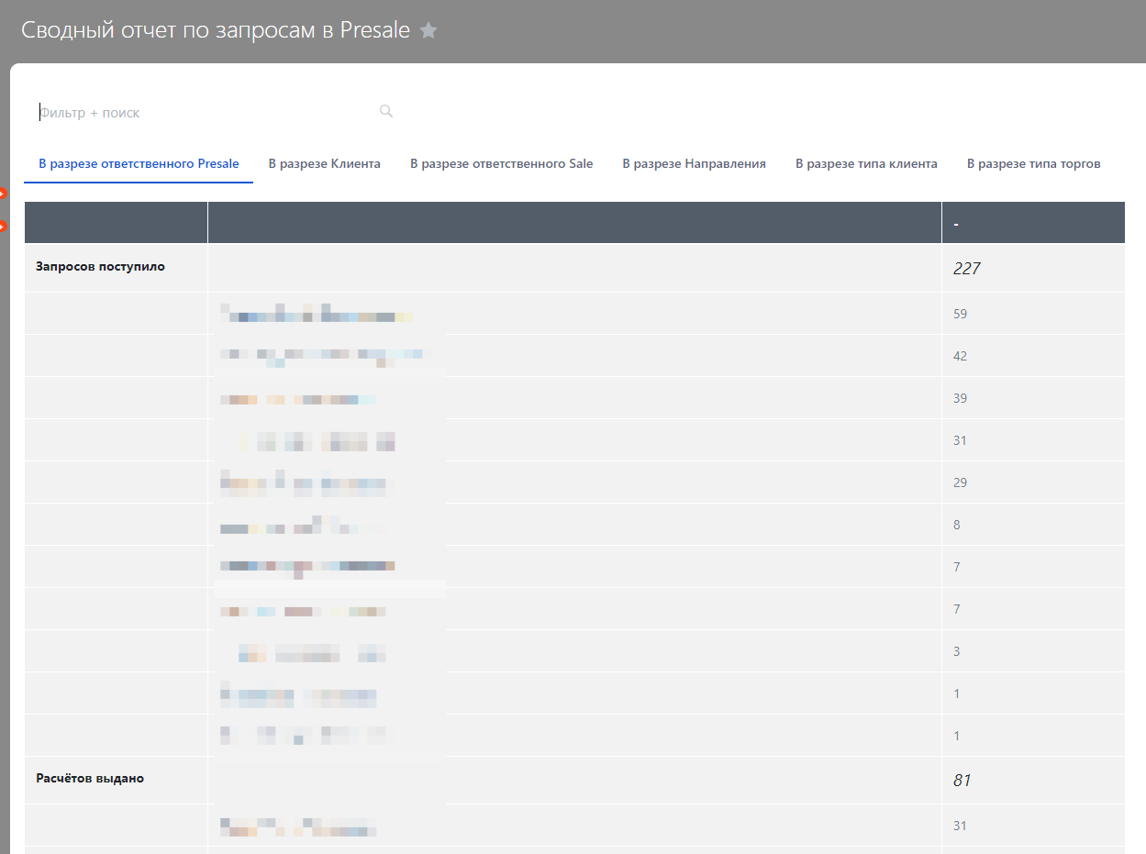Select the Запросов поступило row label

click(101, 267)
